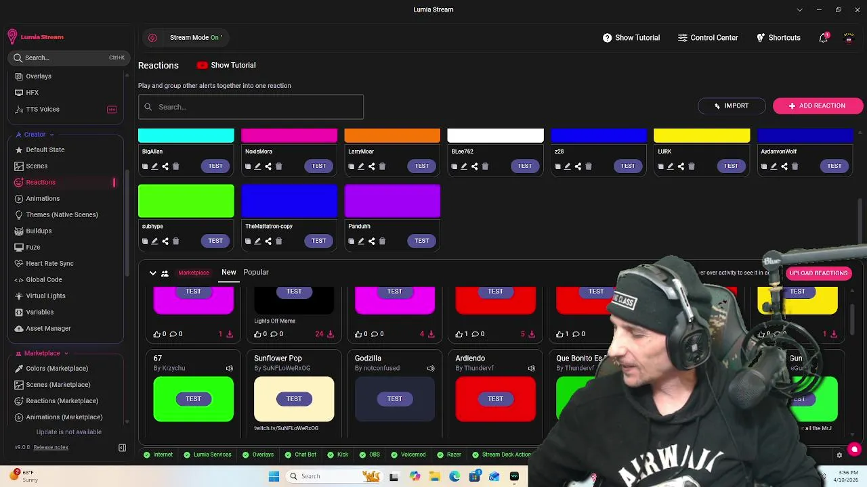Share the BLee762 reaction
Image resolution: width=867 pixels, height=487 pixels.
click(474, 166)
